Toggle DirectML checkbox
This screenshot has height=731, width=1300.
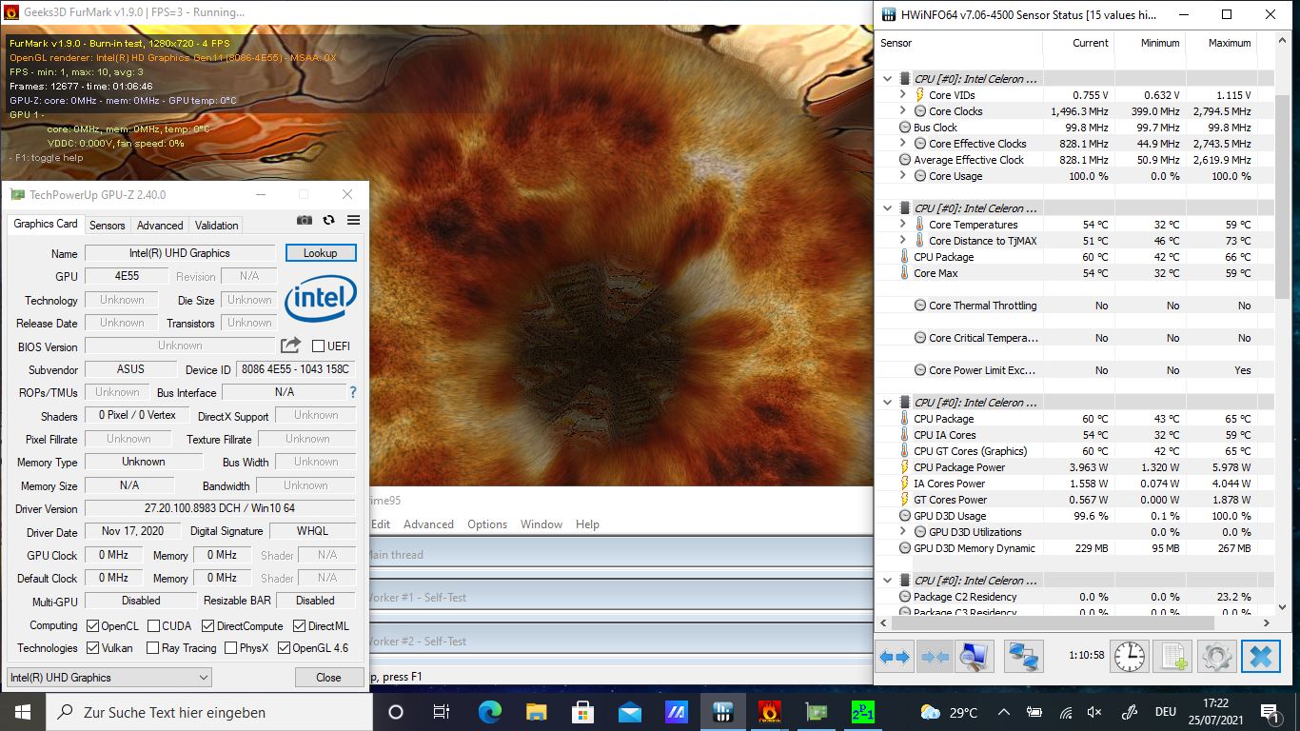(299, 625)
